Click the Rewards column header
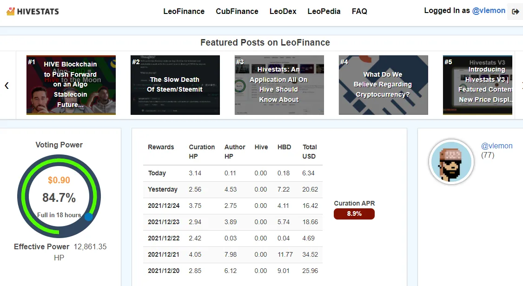This screenshot has width=523, height=286. 161,147
